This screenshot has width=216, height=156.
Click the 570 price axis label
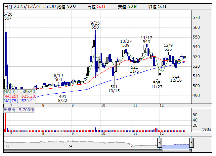click(196, 18)
